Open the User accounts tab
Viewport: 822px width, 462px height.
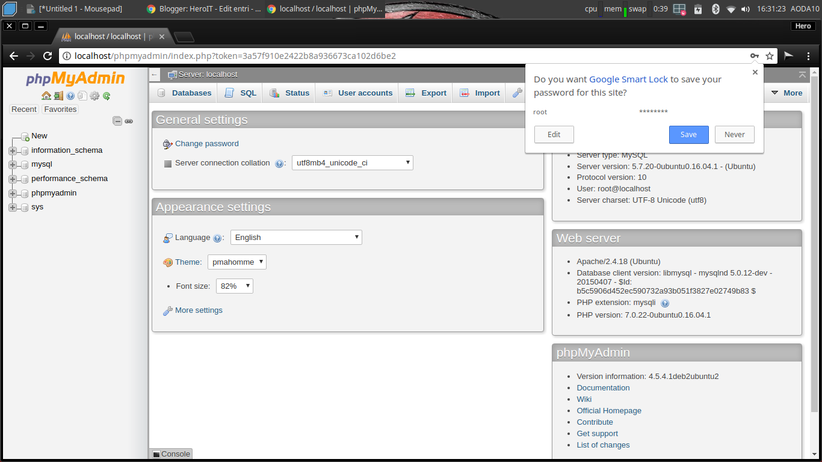click(357, 93)
